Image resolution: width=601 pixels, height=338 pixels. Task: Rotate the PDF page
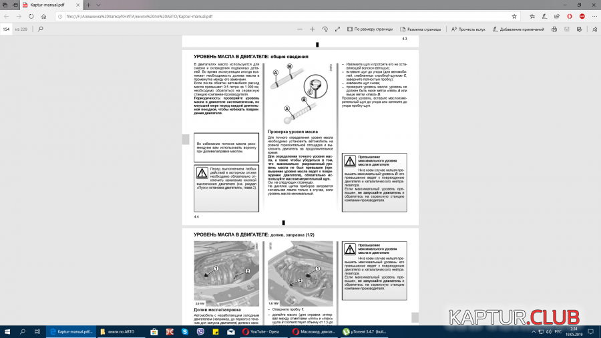[325, 29]
